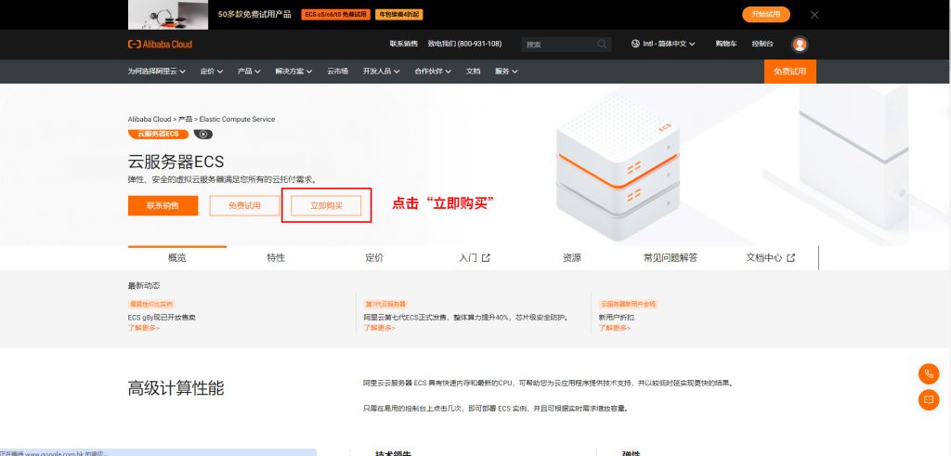This screenshot has height=456, width=951.
Task: Click the 云服务器新用户会场 tag
Action: point(629,304)
